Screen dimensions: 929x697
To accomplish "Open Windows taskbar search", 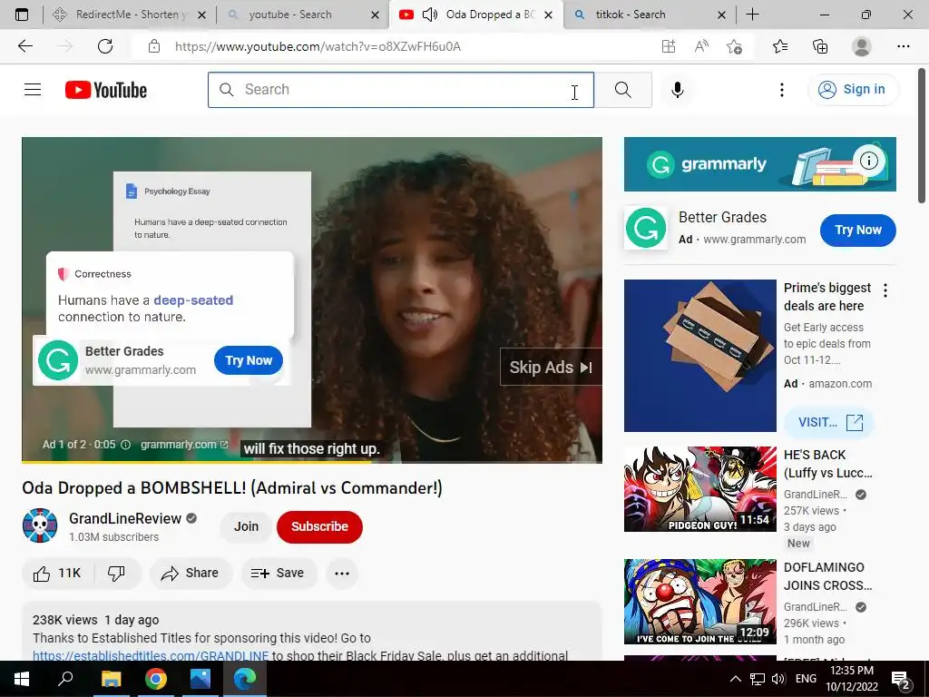I will tap(65, 679).
